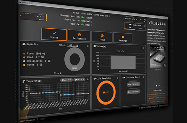
Task: Click the 100% Life Remaining ring
Action: (x=106, y=93)
